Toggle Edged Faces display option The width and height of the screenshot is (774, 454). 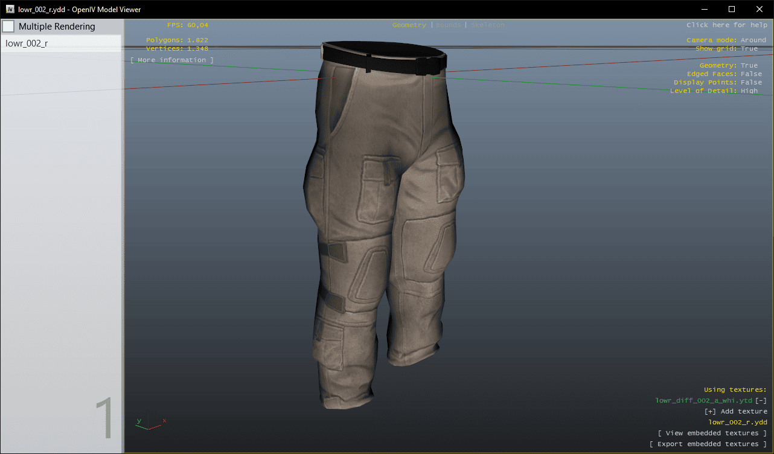tap(751, 74)
